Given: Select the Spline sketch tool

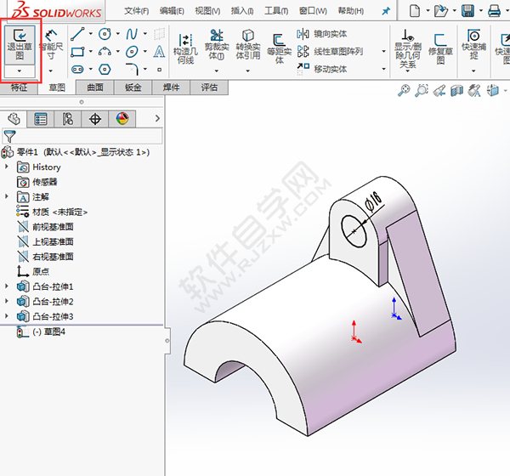Looking at the screenshot, I should coord(132,34).
